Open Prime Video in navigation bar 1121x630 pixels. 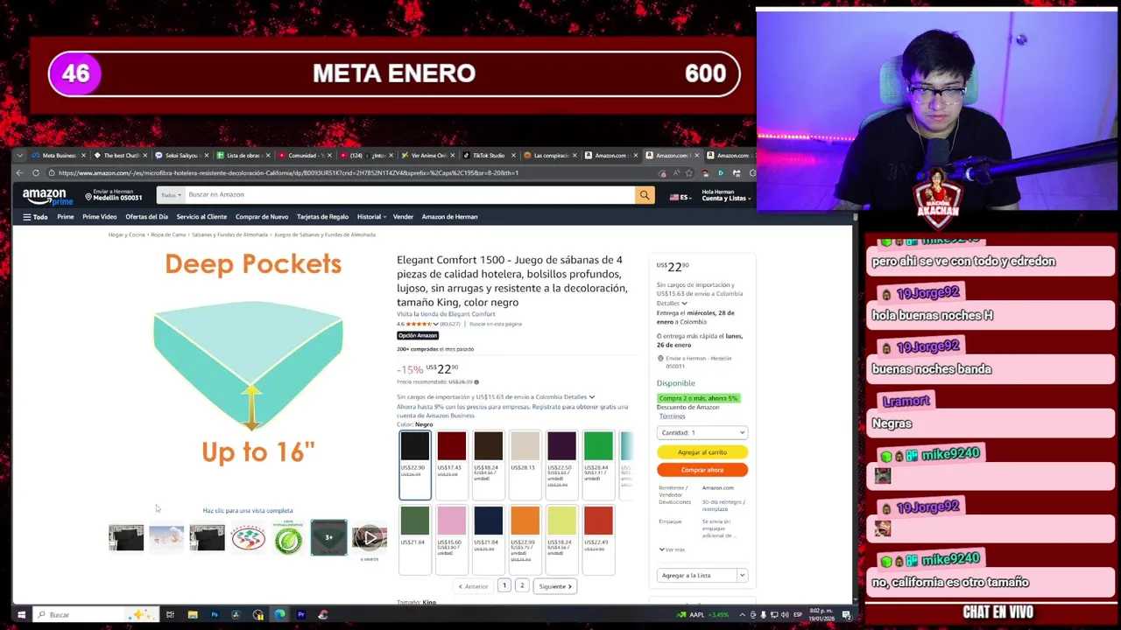click(x=99, y=217)
